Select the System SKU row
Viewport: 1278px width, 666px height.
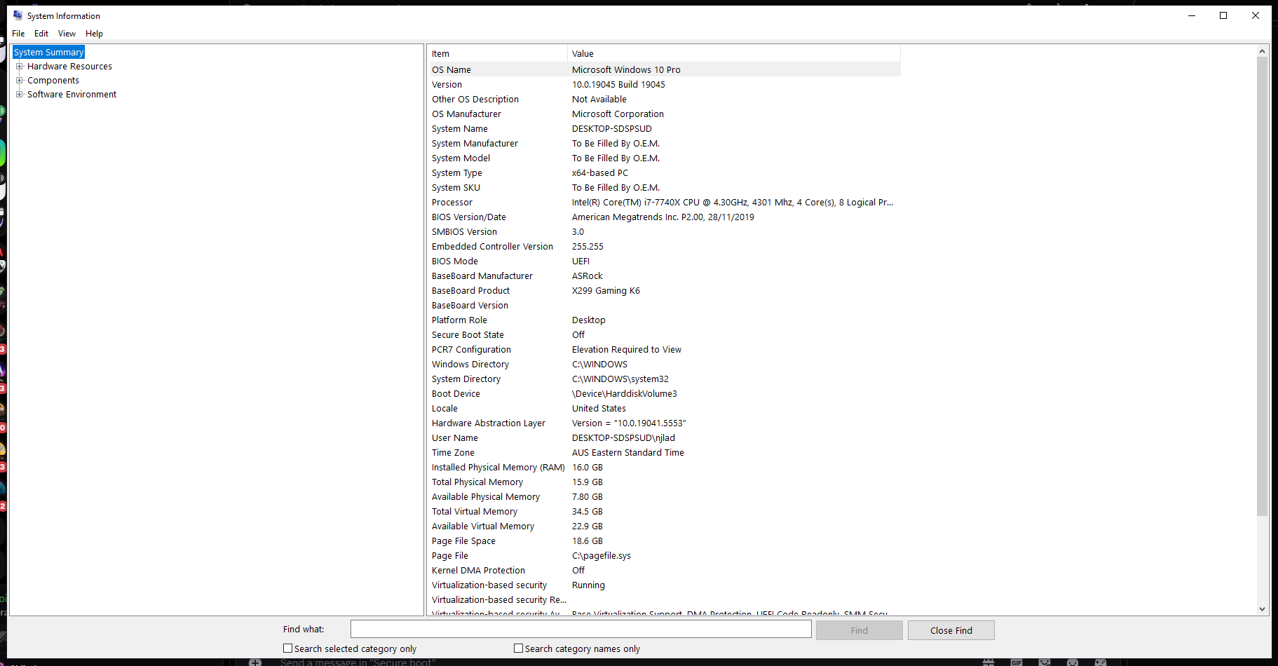[x=665, y=188]
